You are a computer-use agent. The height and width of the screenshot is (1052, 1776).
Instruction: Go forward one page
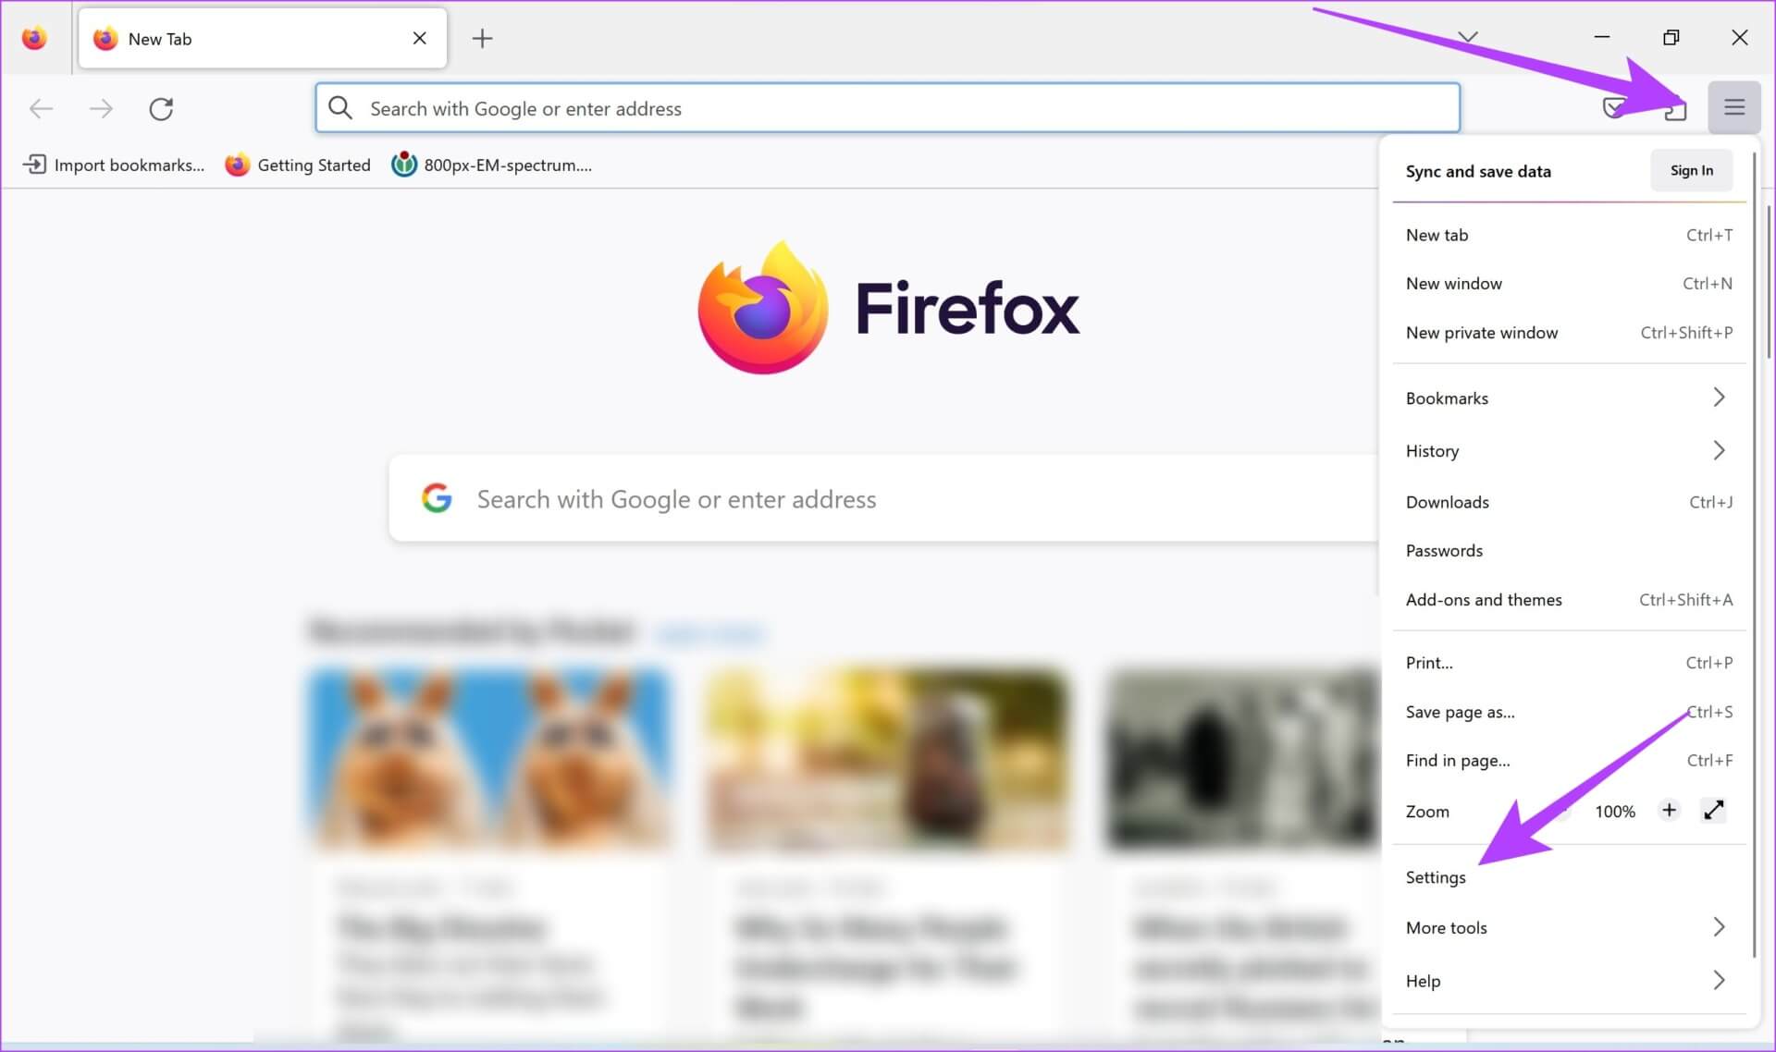[x=101, y=109]
